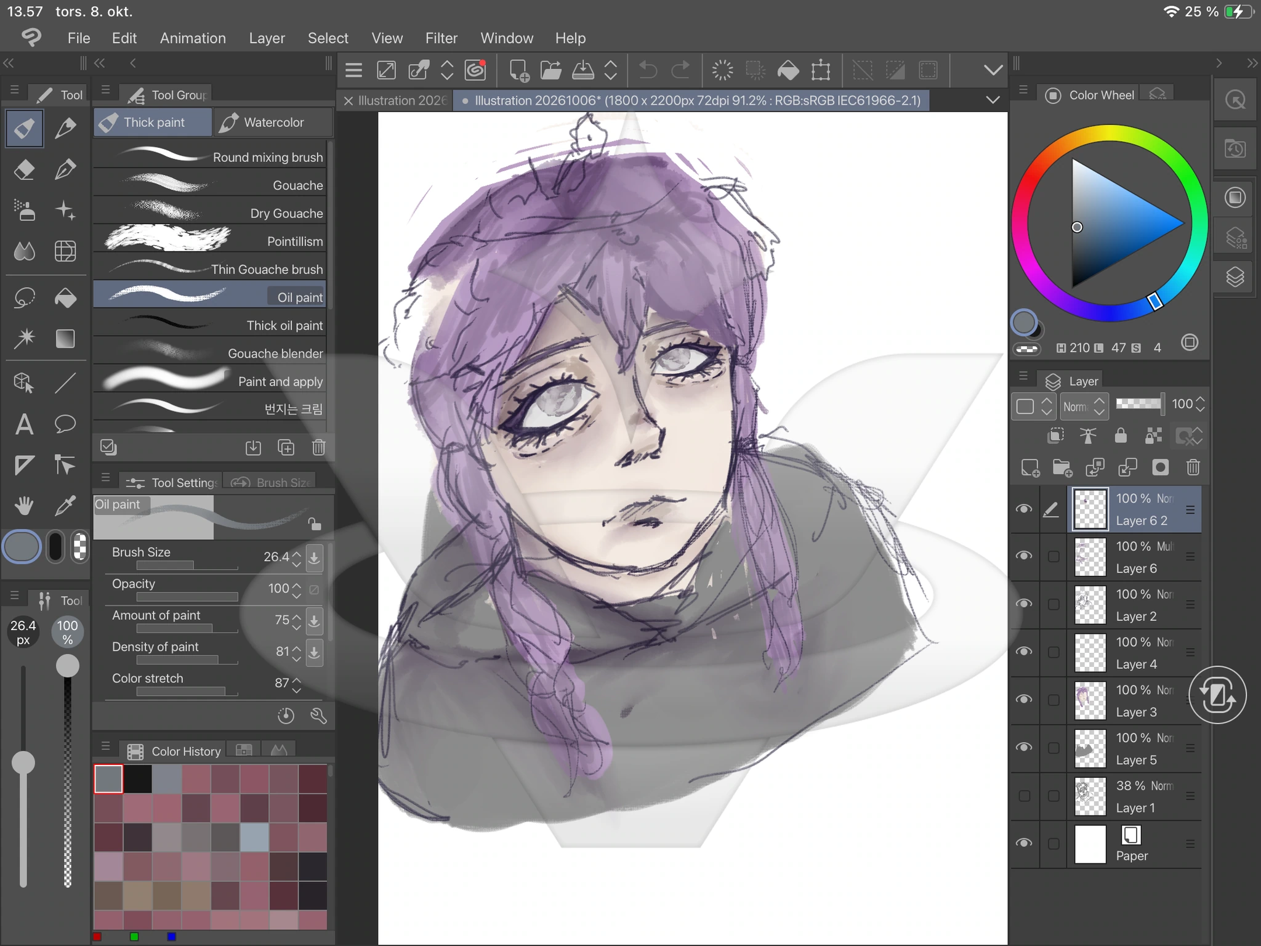Screen dimensions: 1261x946
Task: Select the Round mixing brush
Action: point(209,157)
